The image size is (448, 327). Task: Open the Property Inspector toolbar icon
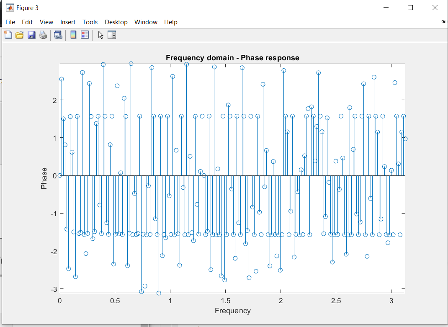[112, 35]
